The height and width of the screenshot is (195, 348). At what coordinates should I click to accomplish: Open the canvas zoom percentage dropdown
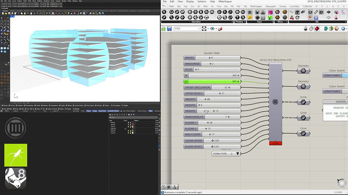(x=198, y=29)
